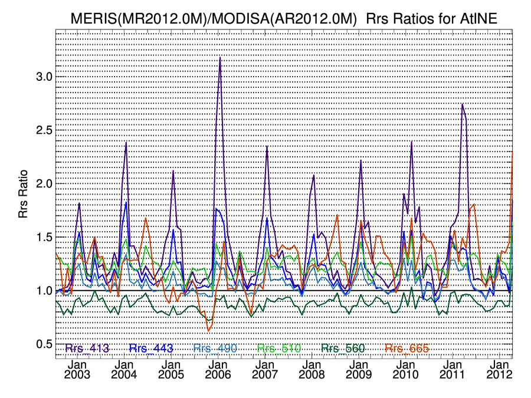Click the Rrs_413 peak near early 2011
This screenshot has height=398, width=531.
462,104
